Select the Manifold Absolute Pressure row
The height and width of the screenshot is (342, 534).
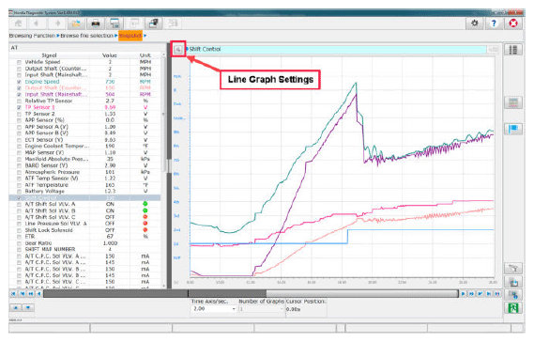click(x=84, y=159)
